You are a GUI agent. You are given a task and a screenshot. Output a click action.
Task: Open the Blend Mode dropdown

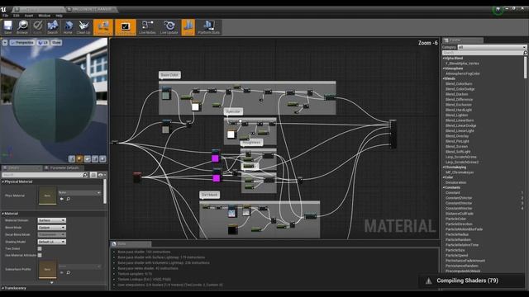[51, 228]
